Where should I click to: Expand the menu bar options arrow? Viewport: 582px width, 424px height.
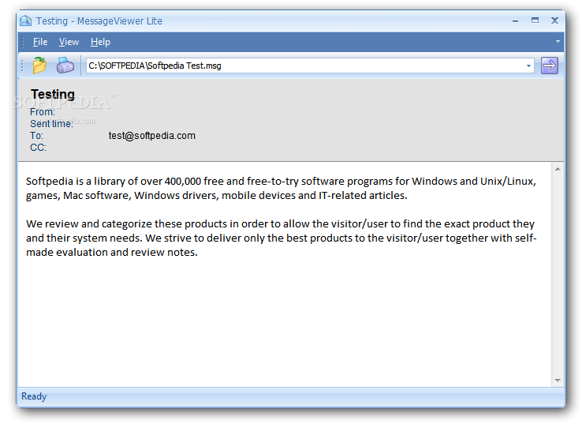(x=558, y=41)
